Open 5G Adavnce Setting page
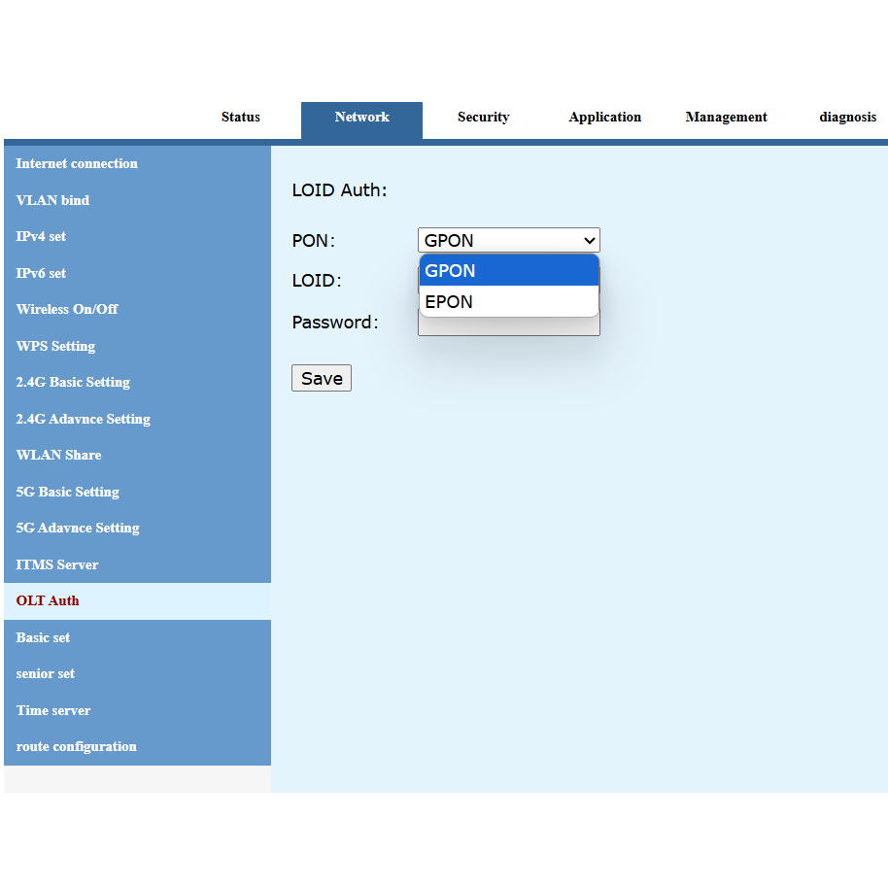 (x=78, y=529)
